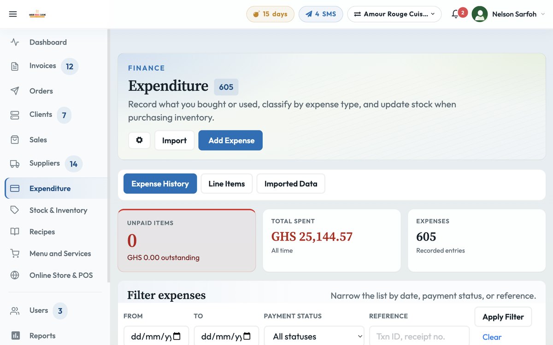Click the Amour Rouge Cuisine logo

click(37, 14)
